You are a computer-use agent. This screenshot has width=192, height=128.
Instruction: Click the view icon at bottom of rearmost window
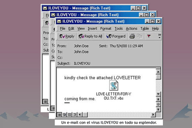coord(45,101)
